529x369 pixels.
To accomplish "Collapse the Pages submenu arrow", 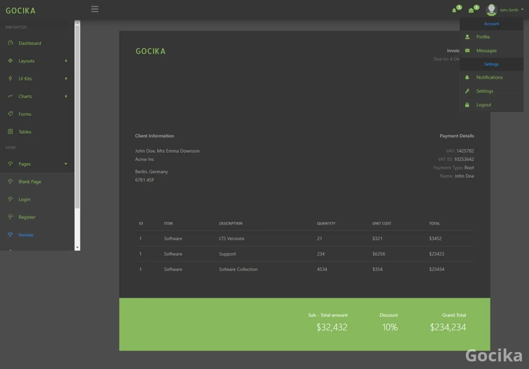I will [x=66, y=164].
